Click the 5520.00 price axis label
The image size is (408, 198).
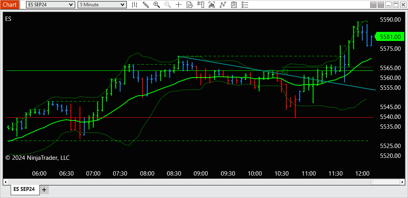(390, 156)
